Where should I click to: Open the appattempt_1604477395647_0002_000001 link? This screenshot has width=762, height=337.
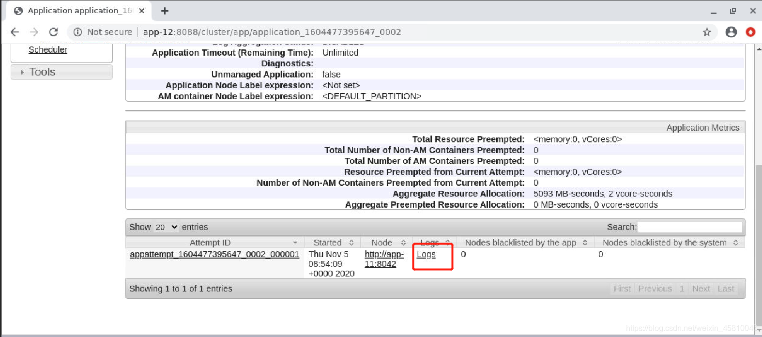[x=214, y=254]
